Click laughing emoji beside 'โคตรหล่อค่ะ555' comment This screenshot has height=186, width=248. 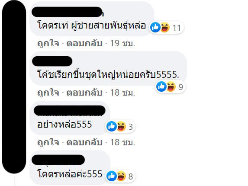tap(121, 176)
